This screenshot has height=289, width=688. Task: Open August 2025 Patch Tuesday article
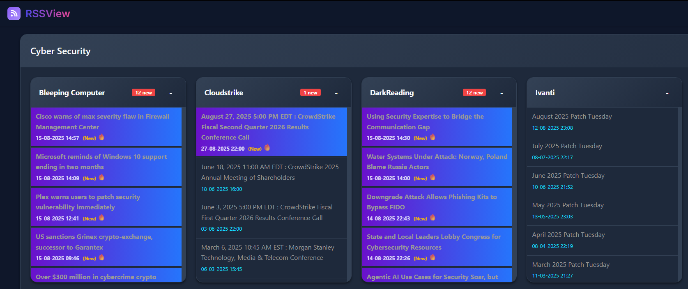[572, 117]
